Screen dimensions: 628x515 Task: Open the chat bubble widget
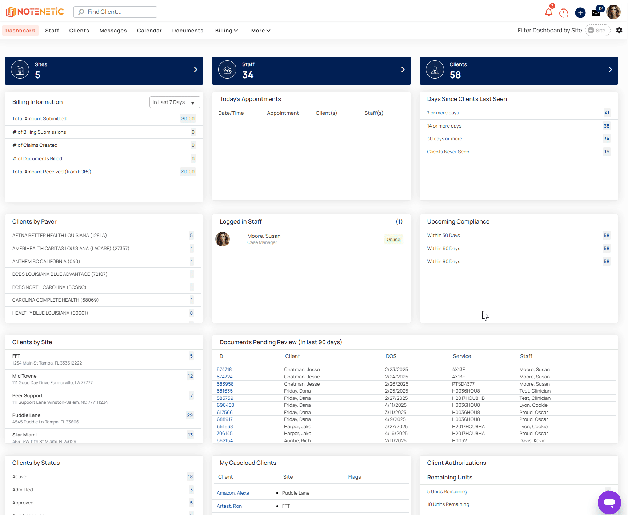pos(609,503)
